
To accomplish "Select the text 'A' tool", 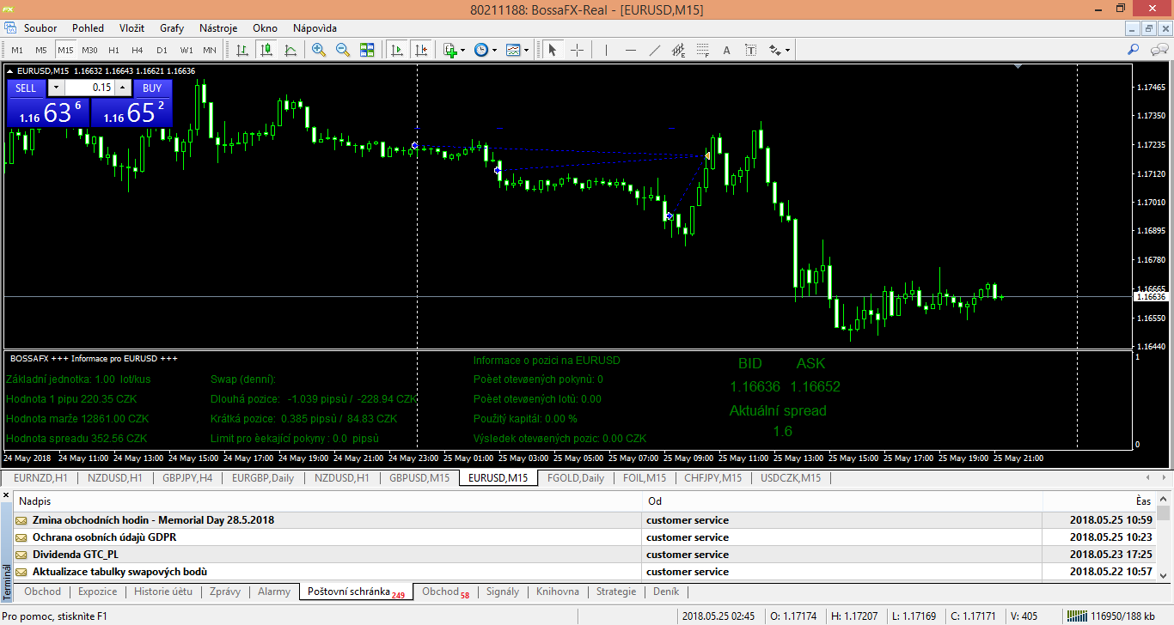I will point(726,50).
